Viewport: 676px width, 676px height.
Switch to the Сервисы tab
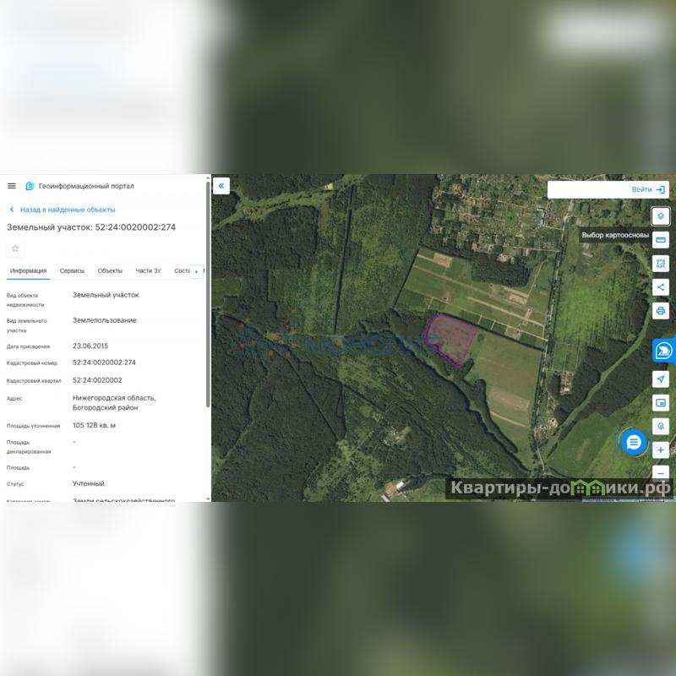(72, 271)
